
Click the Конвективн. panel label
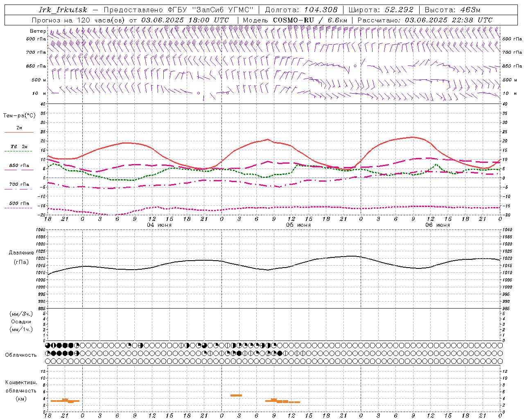click(21, 383)
